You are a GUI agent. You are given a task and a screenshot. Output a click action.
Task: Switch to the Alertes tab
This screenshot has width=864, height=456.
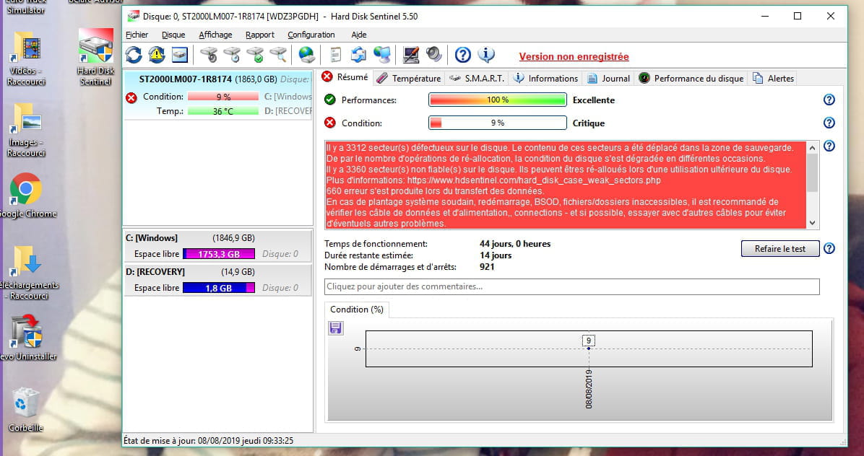tap(773, 79)
